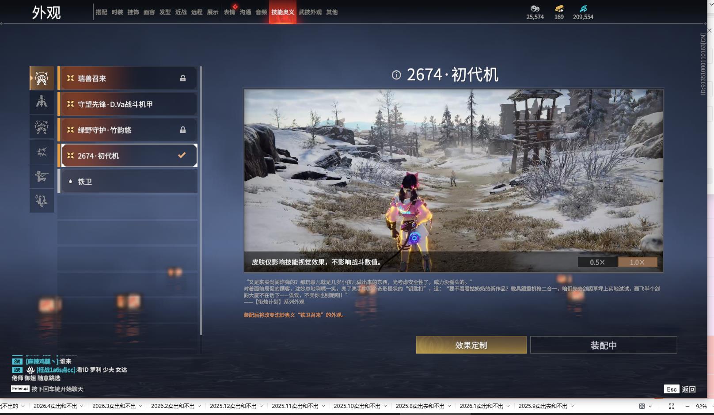Viewport: 714px width, 415px height.
Task: Open dropdown arrow on 2026.4卖出和不出 sheet tab
Action: point(82,406)
